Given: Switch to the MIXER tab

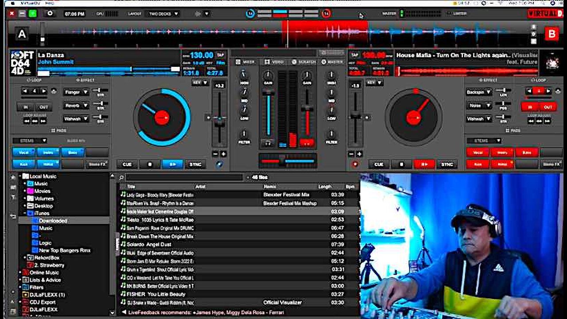Looking at the screenshot, I should [245, 62].
